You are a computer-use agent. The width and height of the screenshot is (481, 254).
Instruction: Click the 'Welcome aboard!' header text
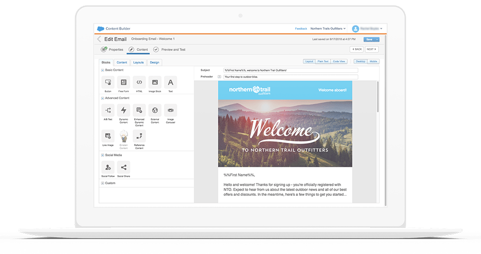[x=332, y=90]
